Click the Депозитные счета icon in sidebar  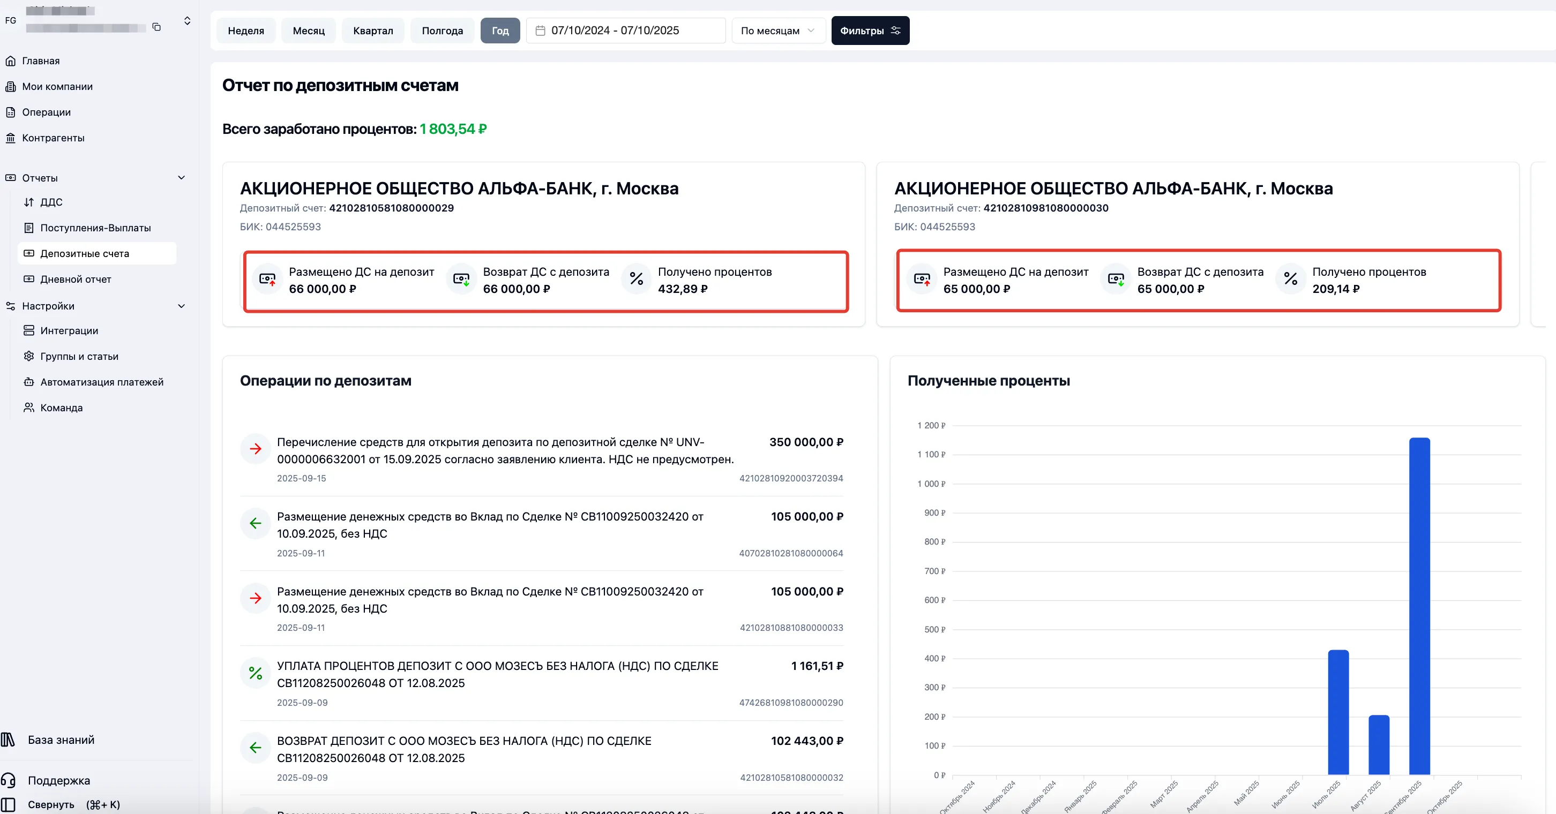(28, 254)
